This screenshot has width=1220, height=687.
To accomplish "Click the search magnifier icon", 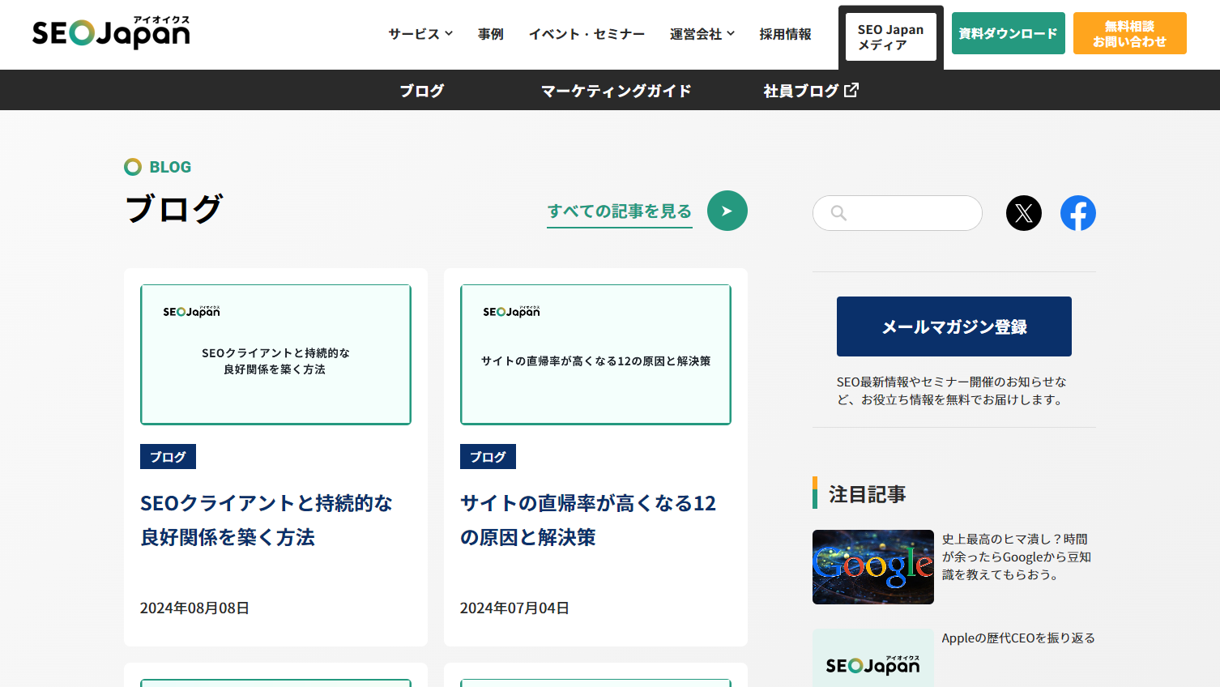I will (838, 213).
